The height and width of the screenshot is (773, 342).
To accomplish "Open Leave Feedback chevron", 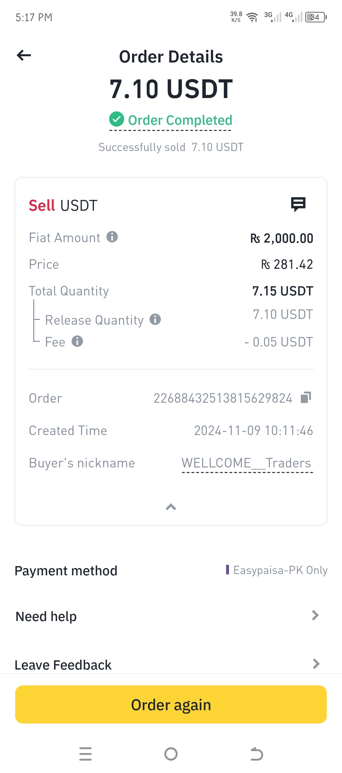I will click(316, 664).
